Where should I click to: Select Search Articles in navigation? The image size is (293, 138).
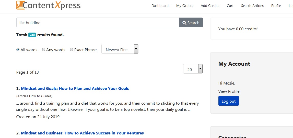(252, 6)
